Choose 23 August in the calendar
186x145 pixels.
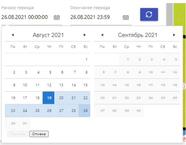pyautogui.click(x=13, y=111)
